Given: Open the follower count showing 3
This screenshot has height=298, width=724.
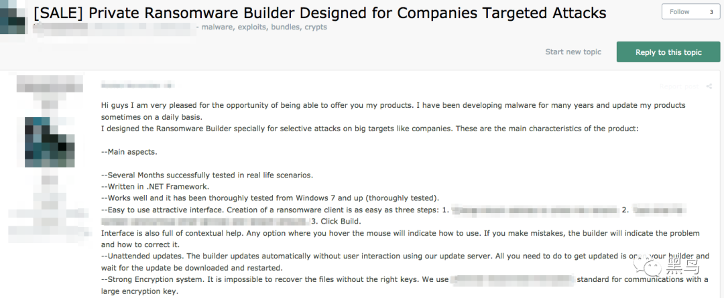Looking at the screenshot, I should 711,11.
